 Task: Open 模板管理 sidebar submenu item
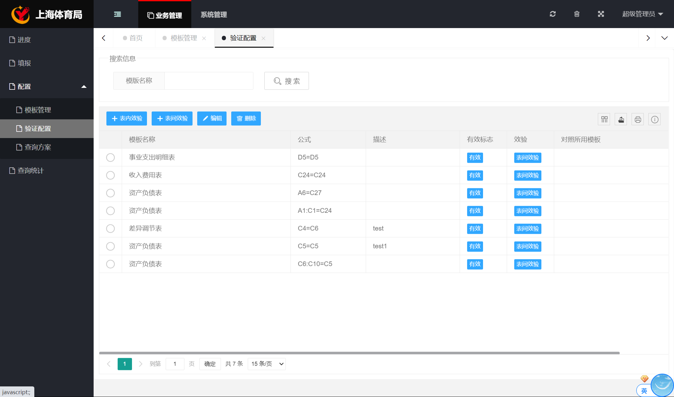point(47,110)
